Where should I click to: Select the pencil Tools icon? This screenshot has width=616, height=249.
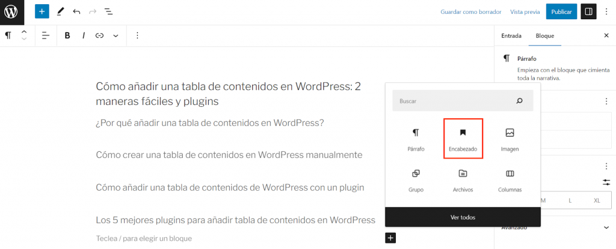point(60,11)
